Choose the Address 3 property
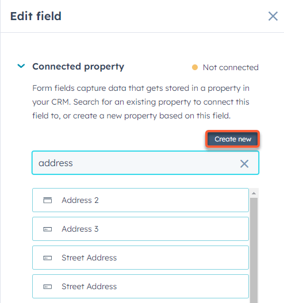Viewport: 284px width, 303px height. 140,229
